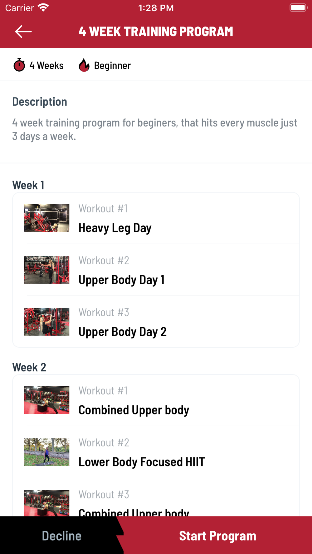Select the Heavy Leg Day workout
The image size is (312, 554).
156,218
